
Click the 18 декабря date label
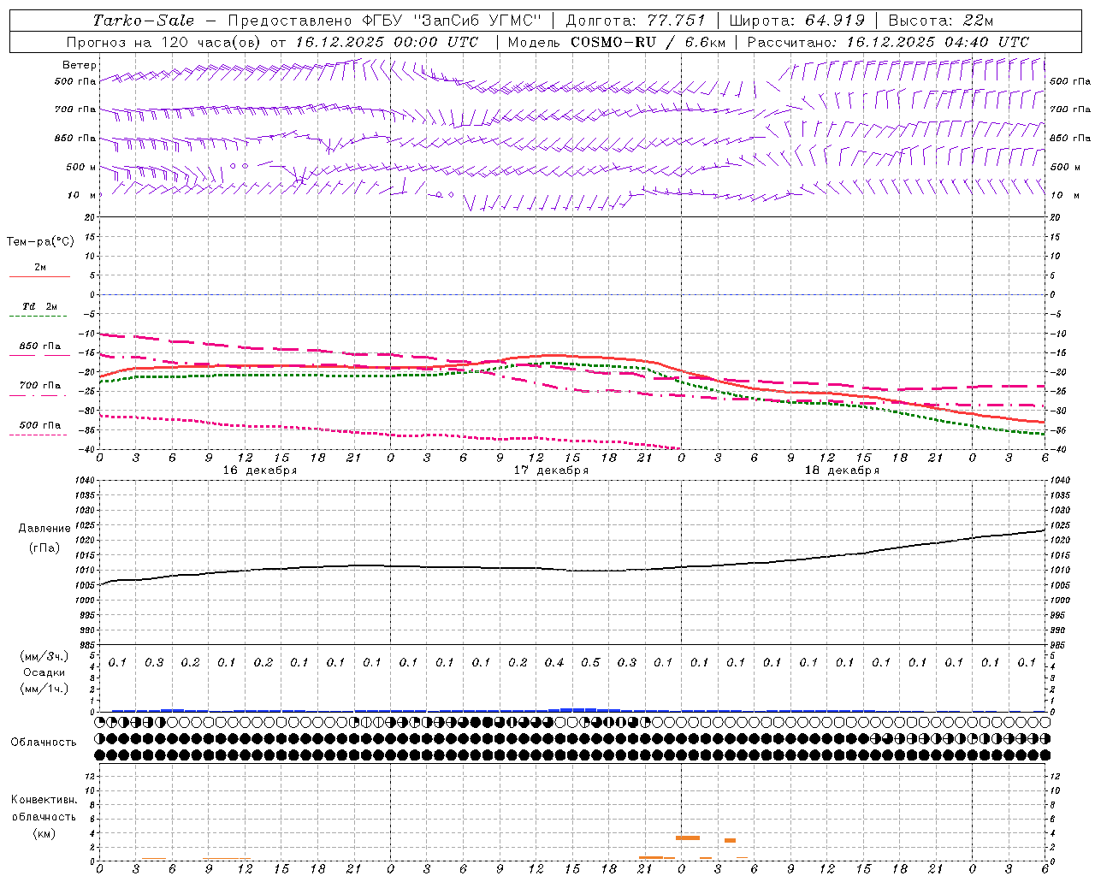click(842, 471)
